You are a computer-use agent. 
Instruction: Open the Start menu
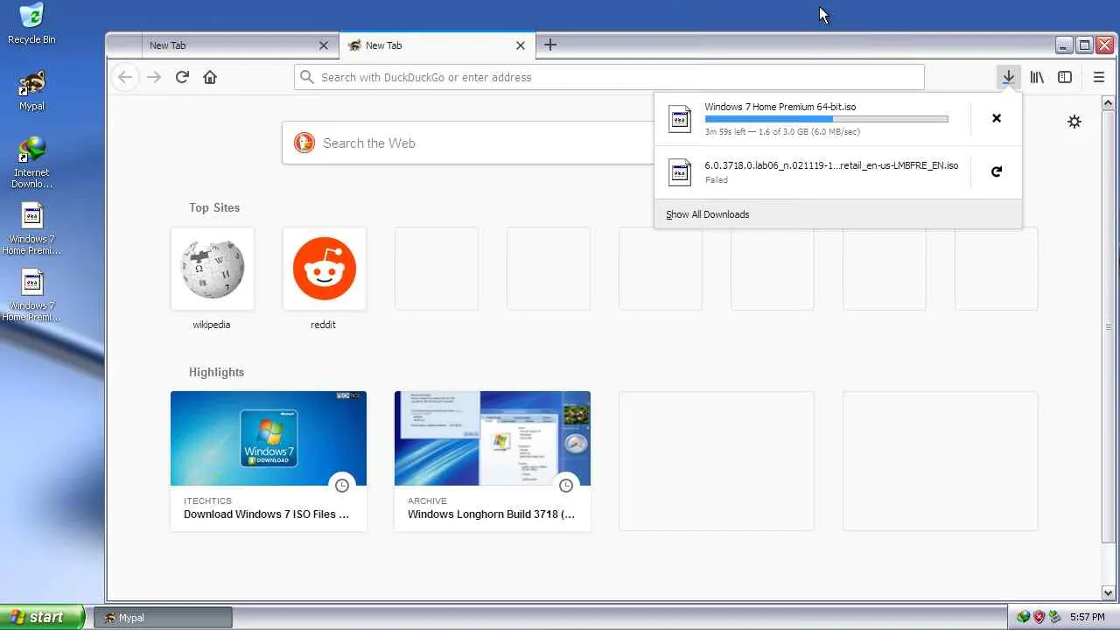(42, 617)
